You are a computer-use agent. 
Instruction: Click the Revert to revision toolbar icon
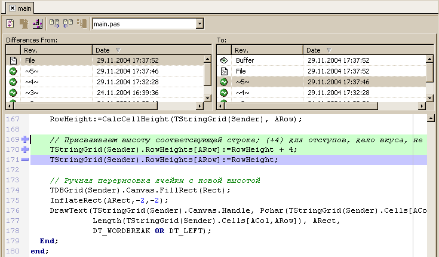pos(24,24)
